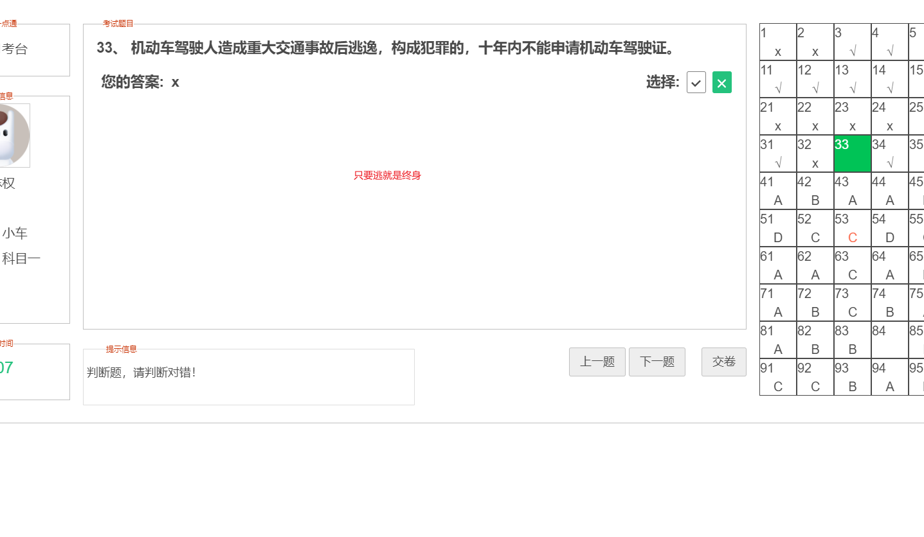Jump to question 95 in the answer grid

(x=916, y=377)
